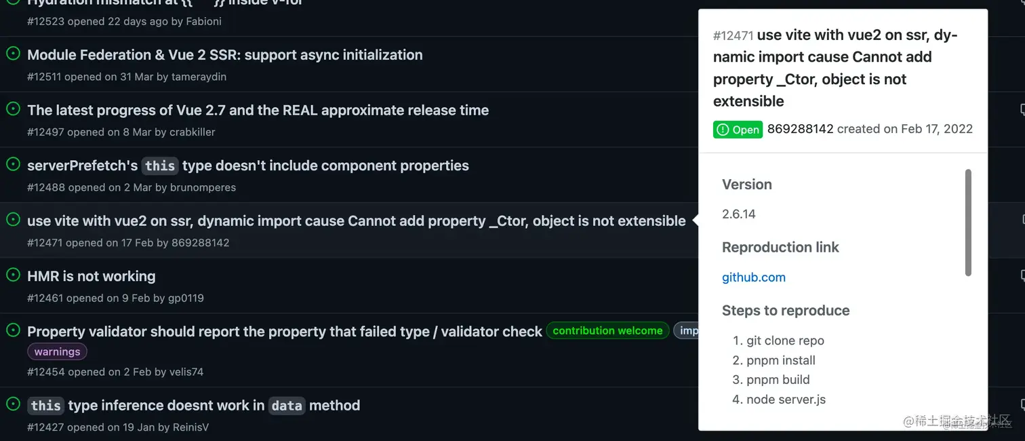Open hovercard title for issue #12471
The image size is (1025, 441).
coord(835,68)
